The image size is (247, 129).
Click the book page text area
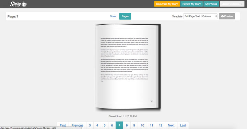pos(125,60)
